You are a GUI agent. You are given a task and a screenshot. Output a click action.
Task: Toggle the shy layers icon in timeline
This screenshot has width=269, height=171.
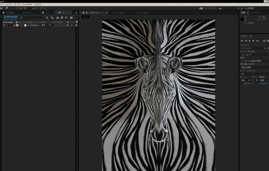point(57,18)
